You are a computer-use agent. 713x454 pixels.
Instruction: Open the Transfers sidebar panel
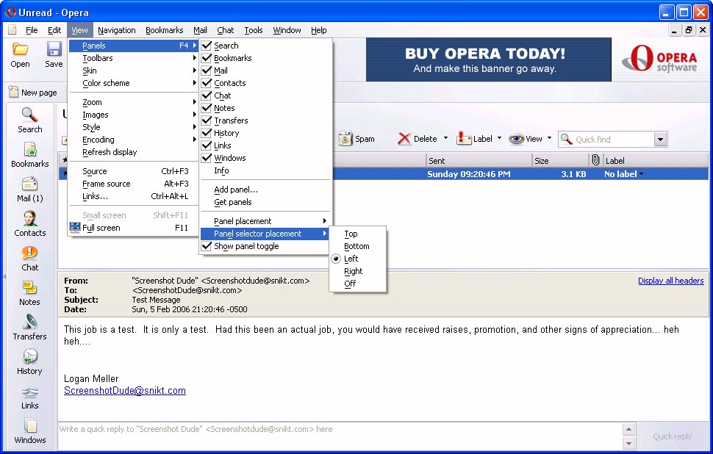30,327
